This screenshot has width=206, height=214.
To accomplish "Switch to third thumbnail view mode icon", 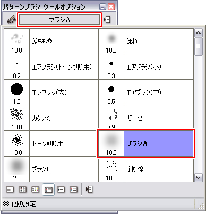I will (x=35, y=190).
